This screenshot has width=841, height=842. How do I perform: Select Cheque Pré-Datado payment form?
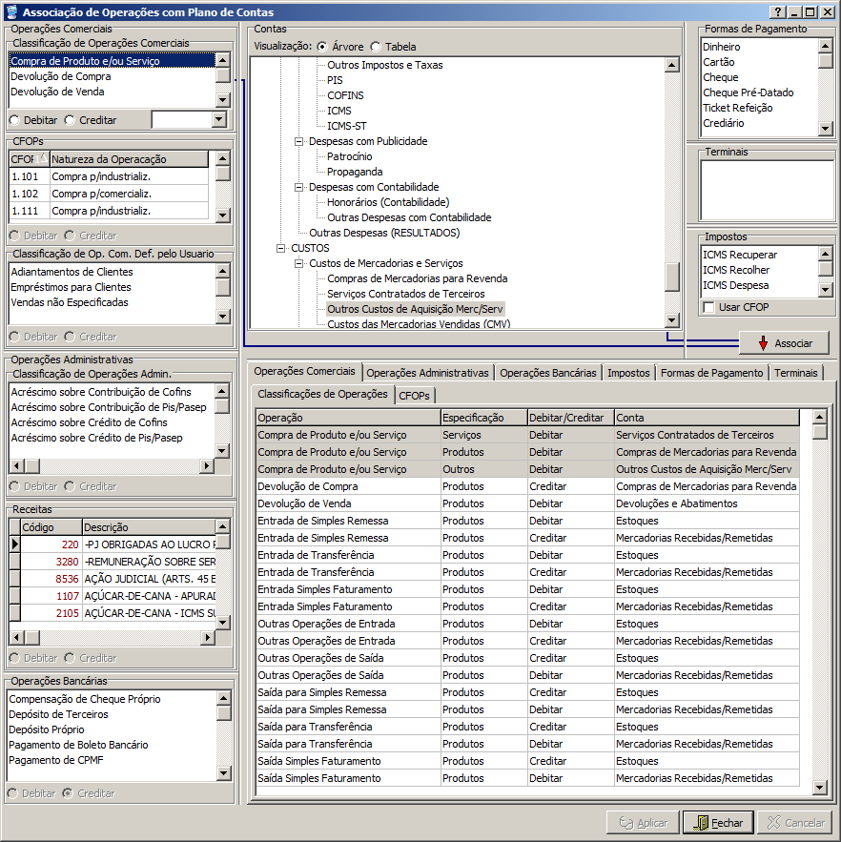pyautogui.click(x=748, y=92)
